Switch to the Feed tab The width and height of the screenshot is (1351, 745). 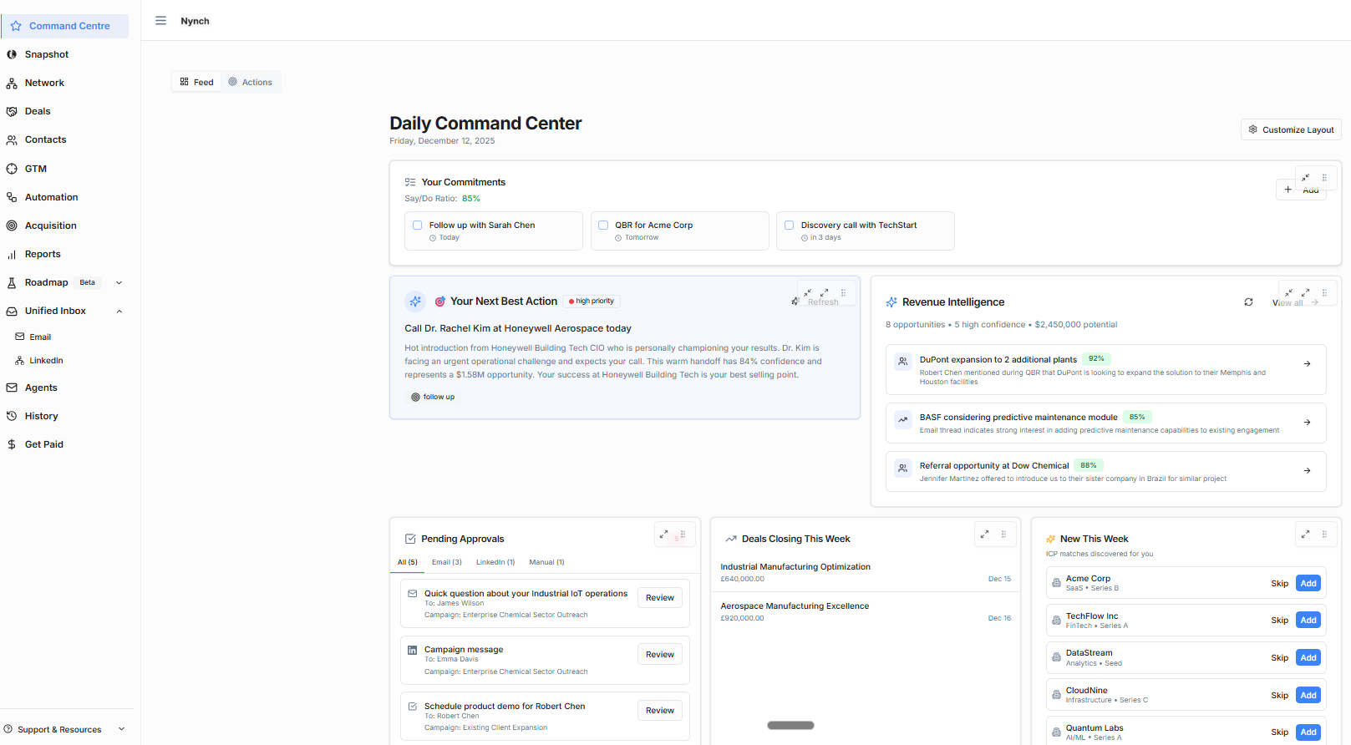197,82
